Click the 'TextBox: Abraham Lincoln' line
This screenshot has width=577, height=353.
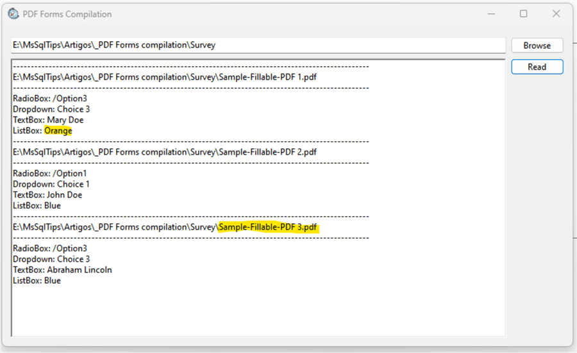[62, 270]
